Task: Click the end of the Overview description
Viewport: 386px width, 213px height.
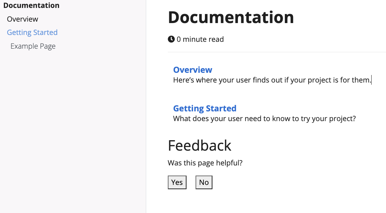Action: coord(371,80)
